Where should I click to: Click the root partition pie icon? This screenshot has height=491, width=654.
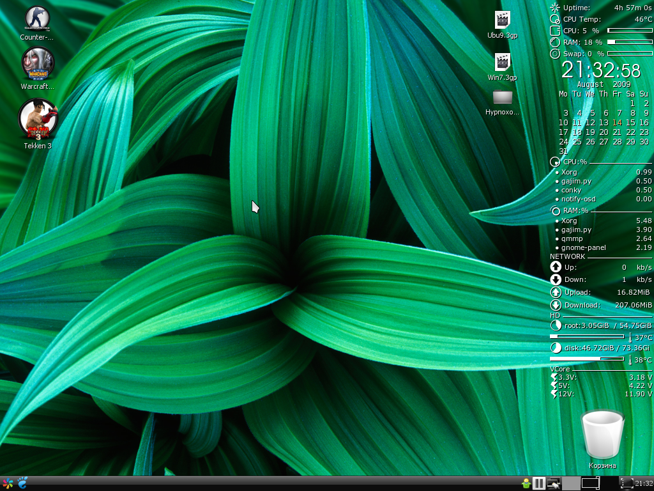coord(556,325)
